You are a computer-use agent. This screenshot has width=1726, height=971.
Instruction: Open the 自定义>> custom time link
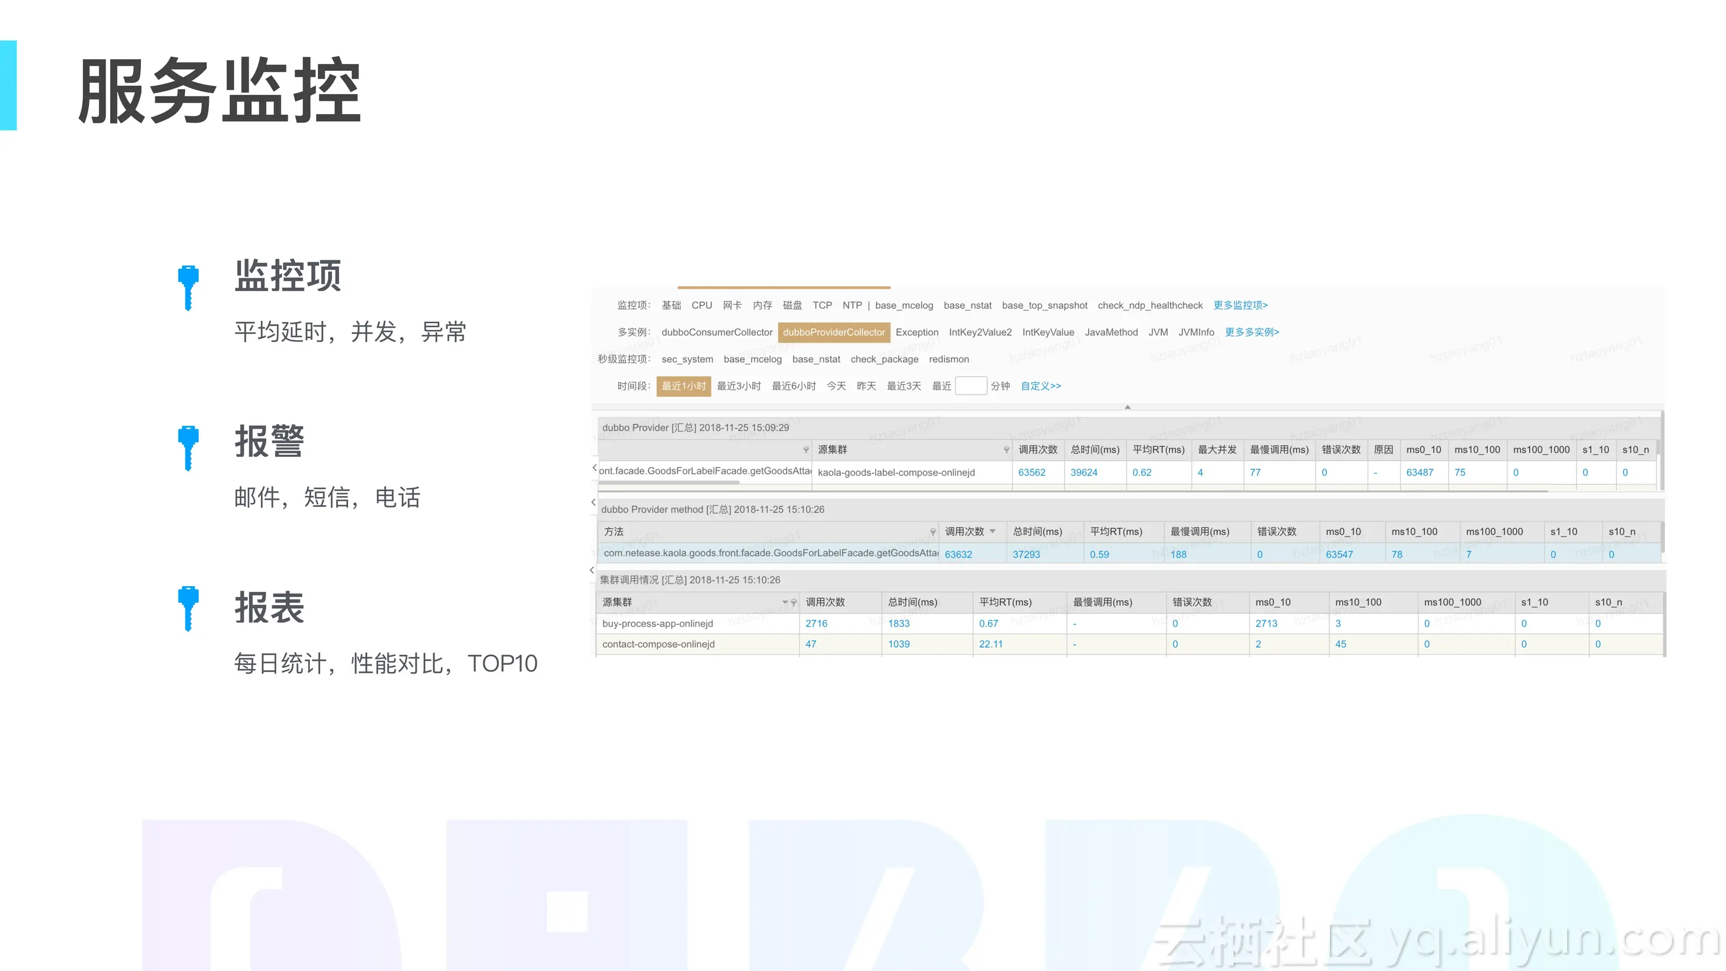coord(1041,386)
